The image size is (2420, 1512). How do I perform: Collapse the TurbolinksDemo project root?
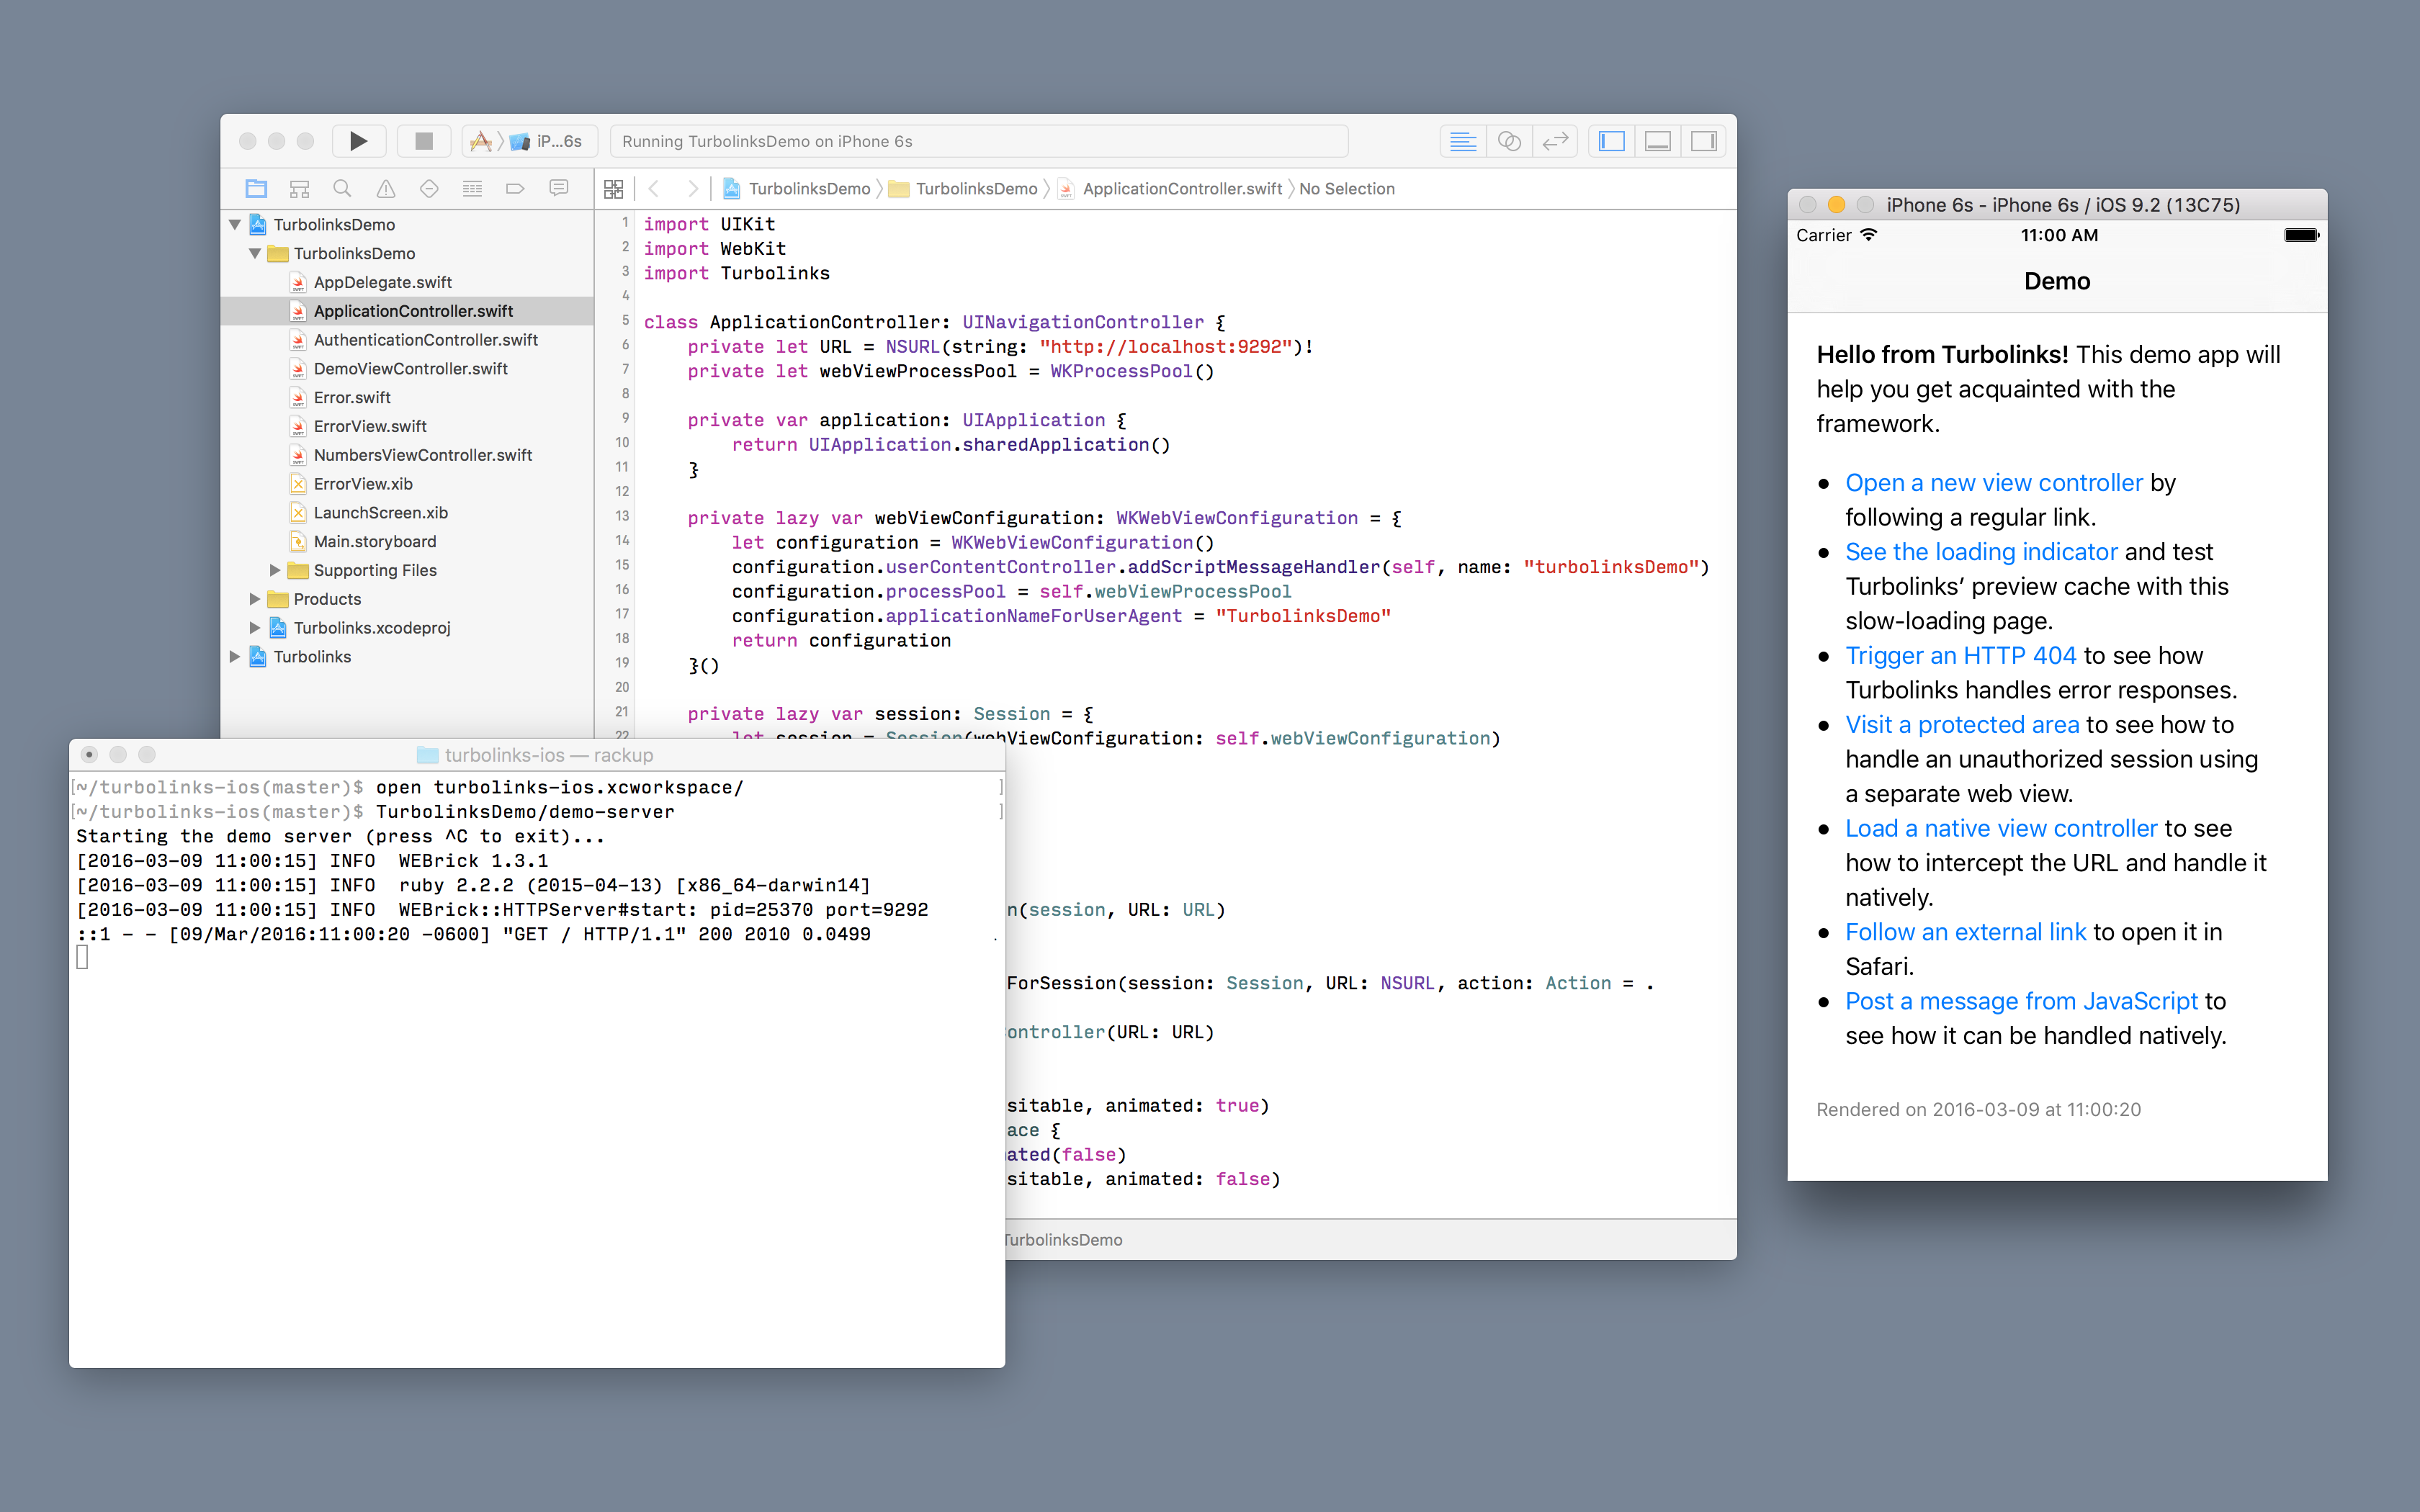pyautogui.click(x=235, y=225)
